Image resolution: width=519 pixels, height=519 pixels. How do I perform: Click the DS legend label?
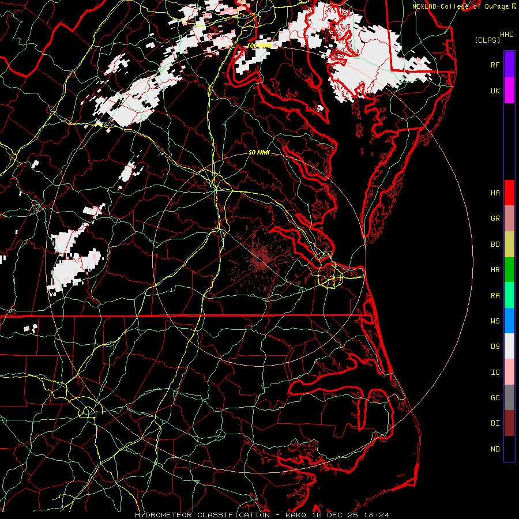(495, 346)
